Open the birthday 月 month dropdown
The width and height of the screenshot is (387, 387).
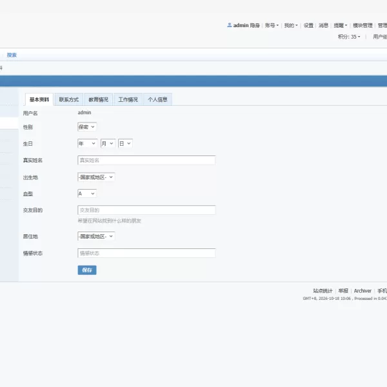[x=108, y=143]
